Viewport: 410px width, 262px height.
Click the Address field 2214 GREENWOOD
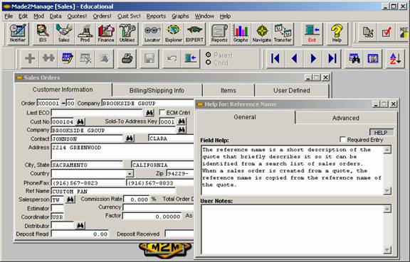click(122, 151)
